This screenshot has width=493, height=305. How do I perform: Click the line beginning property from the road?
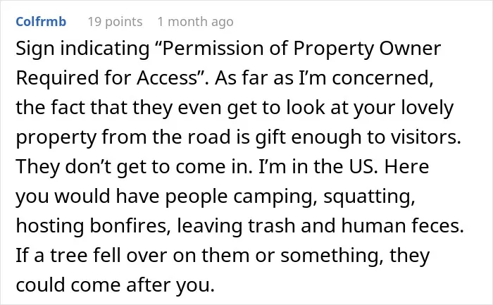[x=238, y=137]
